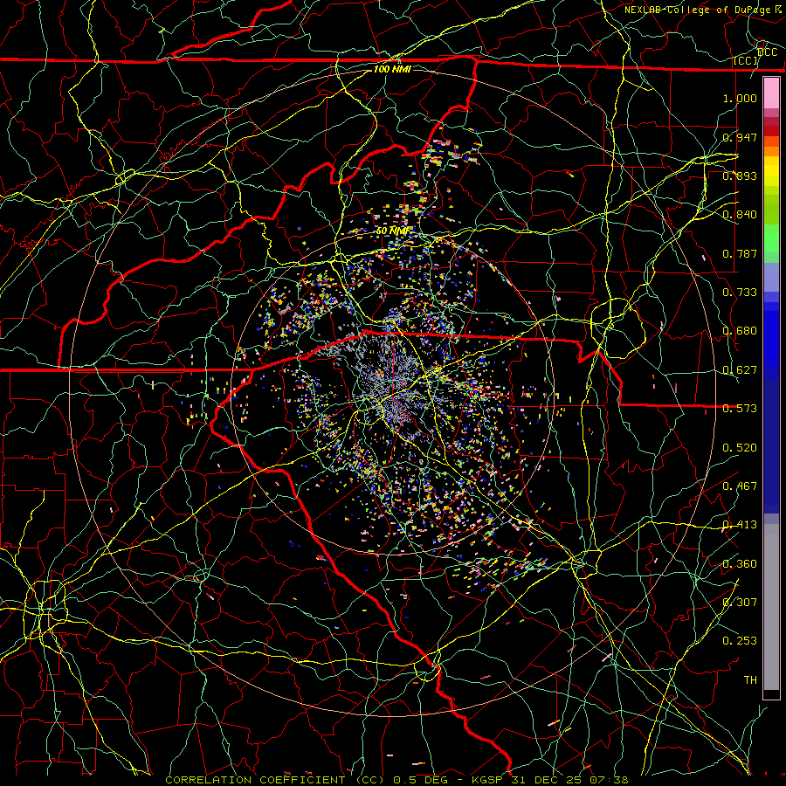Image resolution: width=786 pixels, height=786 pixels.
Task: Click the CORRELATION COEFFICIENT (CC) caption title
Action: (x=275, y=780)
